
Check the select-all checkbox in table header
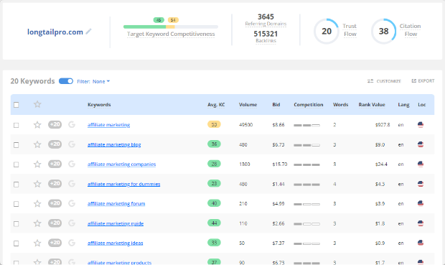coord(17,105)
